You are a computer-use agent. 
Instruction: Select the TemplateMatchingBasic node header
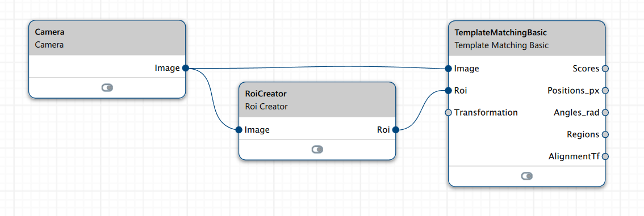coord(526,39)
